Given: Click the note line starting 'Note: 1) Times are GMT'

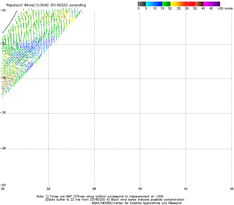Looking at the screenshot, I should pyautogui.click(x=100, y=196).
